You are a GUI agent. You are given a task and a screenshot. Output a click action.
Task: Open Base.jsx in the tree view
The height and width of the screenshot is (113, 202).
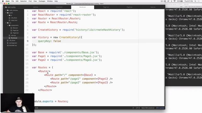pyautogui.click(x=15, y=28)
